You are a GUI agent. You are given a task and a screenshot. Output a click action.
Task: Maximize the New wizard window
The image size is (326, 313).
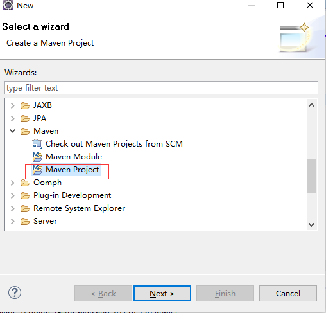point(280,5)
